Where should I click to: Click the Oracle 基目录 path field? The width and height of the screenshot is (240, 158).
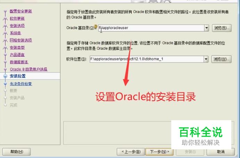point(151,28)
